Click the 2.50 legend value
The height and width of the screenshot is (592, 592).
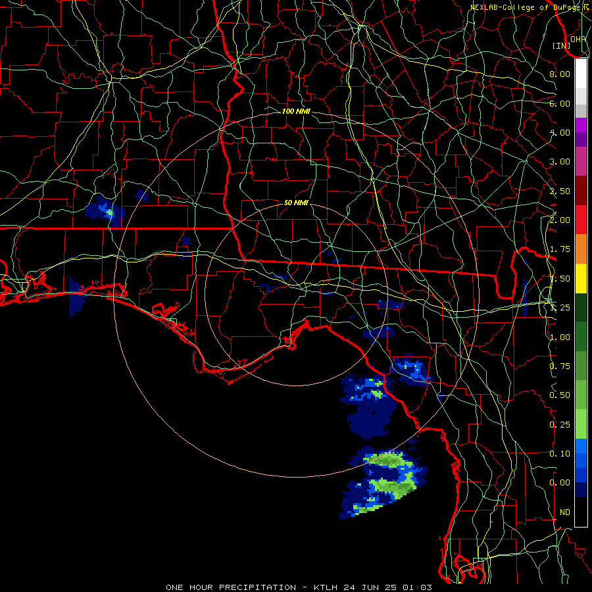click(560, 191)
